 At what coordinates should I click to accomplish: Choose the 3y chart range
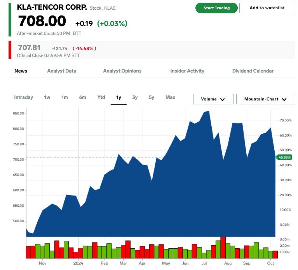pyautogui.click(x=135, y=97)
